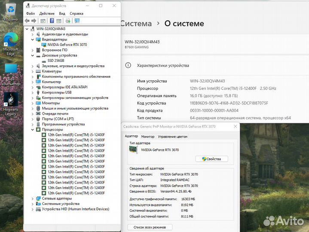Collapse the Видеоадаптеры node
Screen dimensions: 309x232
tap(33, 40)
